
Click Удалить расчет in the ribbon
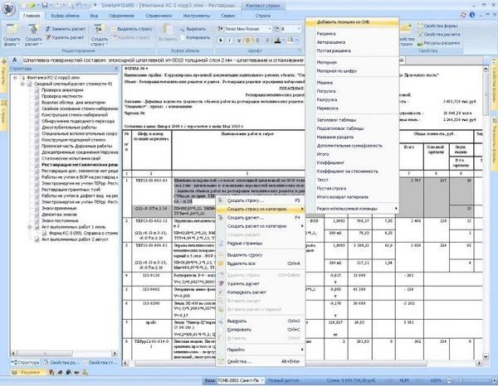[x=65, y=37]
